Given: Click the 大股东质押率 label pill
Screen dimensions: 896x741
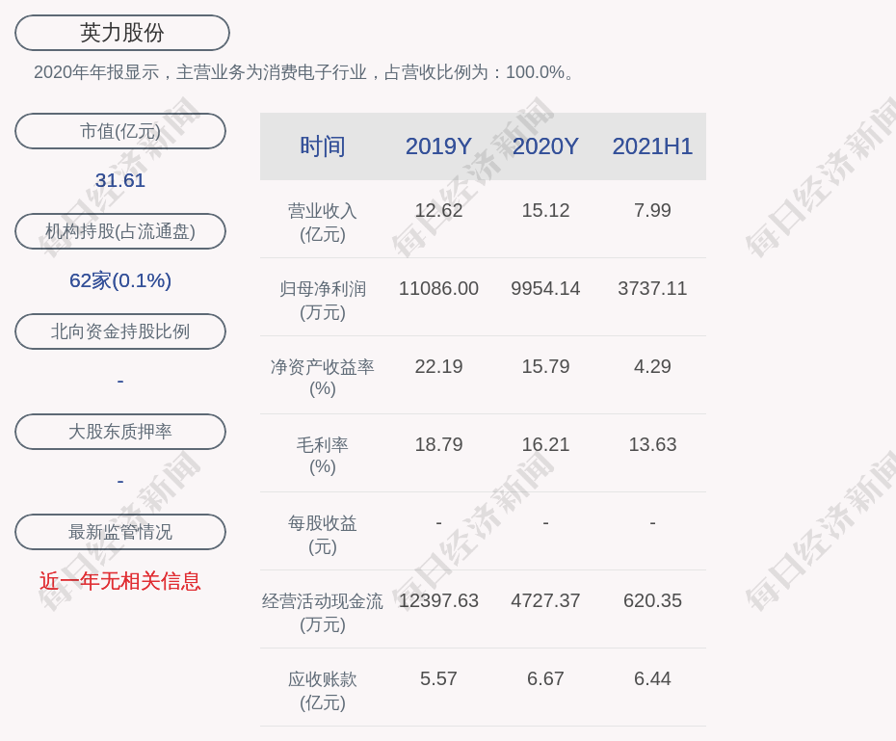Looking at the screenshot, I should coord(120,432).
